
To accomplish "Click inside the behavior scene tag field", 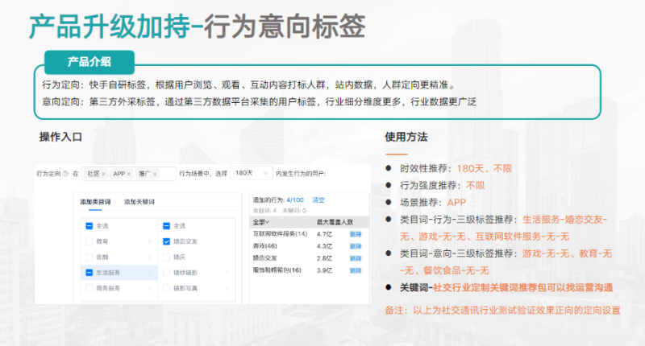I will coord(129,174).
